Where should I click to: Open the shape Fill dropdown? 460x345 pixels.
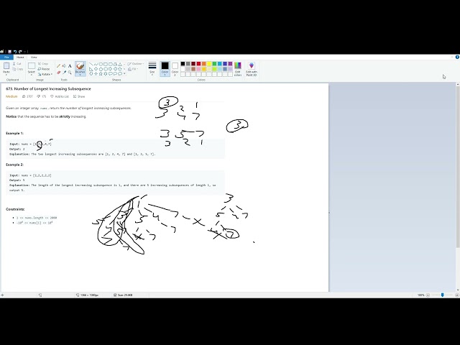click(x=133, y=69)
